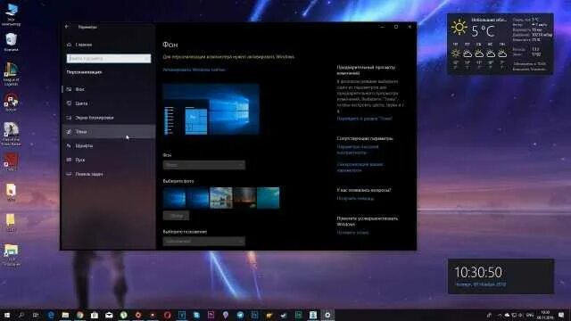Image resolution: width=571 pixels, height=321 pixels.
Task: Open Microsoft Store from the taskbar
Action: [95, 315]
